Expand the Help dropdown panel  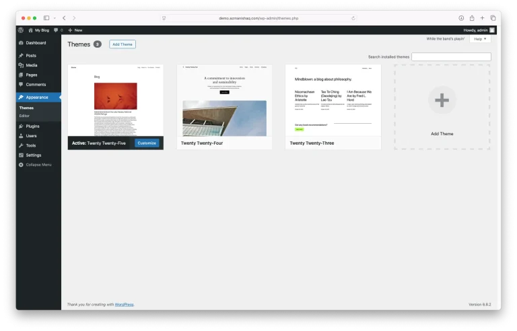tap(480, 39)
